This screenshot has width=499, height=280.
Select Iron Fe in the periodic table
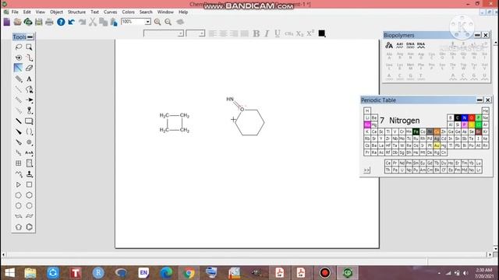416,131
